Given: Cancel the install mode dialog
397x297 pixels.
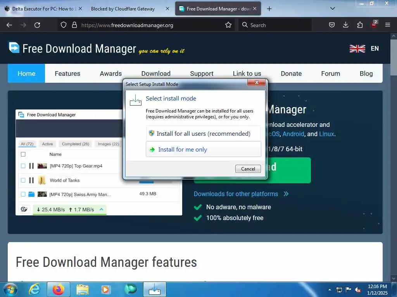Looking at the screenshot, I should tap(248, 169).
